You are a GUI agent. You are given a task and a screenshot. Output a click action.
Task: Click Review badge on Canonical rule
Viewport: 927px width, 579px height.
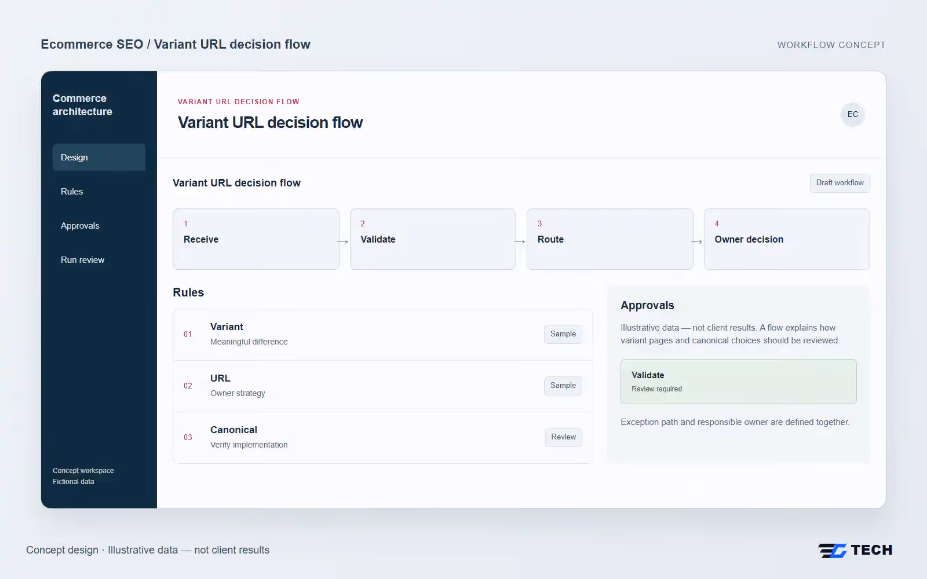point(564,437)
